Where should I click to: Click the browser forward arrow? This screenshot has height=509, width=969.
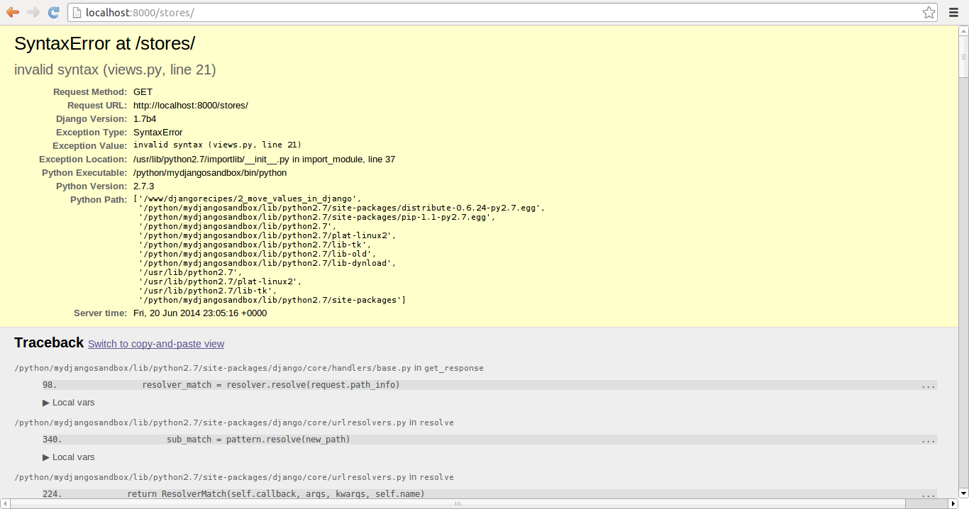pyautogui.click(x=33, y=12)
